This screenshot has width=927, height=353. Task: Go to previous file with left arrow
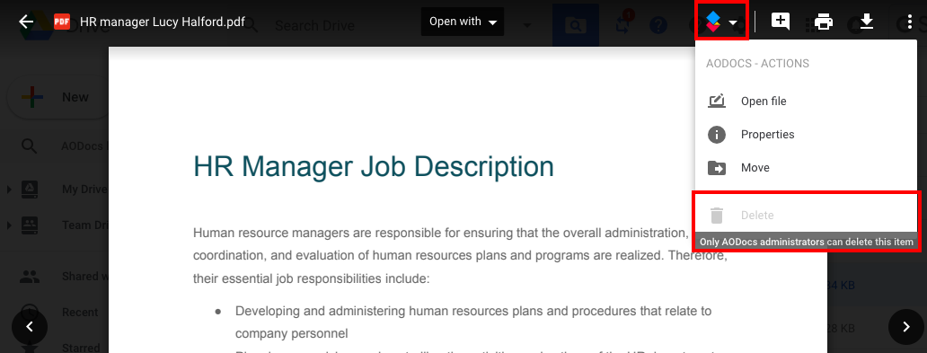point(30,326)
